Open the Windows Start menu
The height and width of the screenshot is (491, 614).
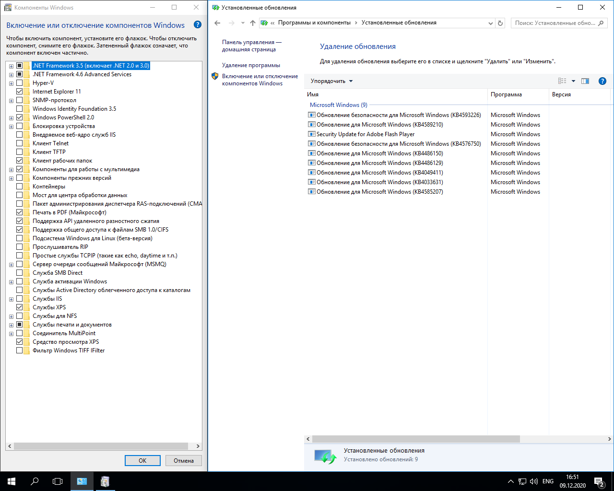tap(12, 481)
